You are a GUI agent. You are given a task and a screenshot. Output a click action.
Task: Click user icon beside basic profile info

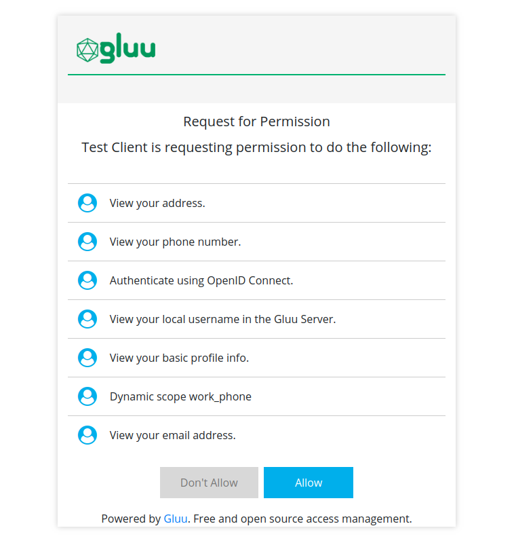tap(87, 358)
